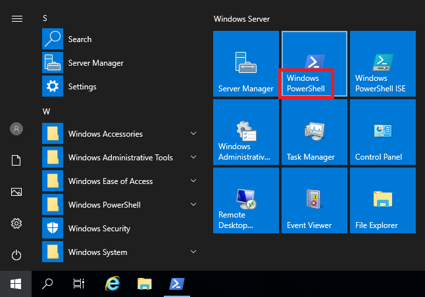Click the Windows Accessories folder icon
Screen dimensions: 425x297
53,133
